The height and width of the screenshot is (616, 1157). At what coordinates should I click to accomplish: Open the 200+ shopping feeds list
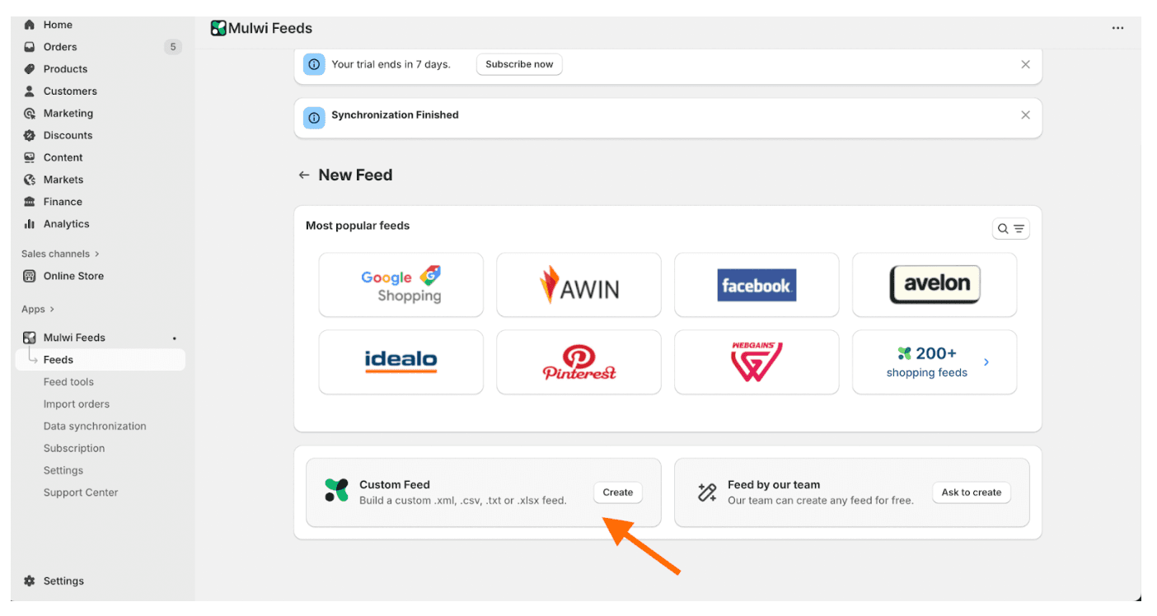(934, 362)
